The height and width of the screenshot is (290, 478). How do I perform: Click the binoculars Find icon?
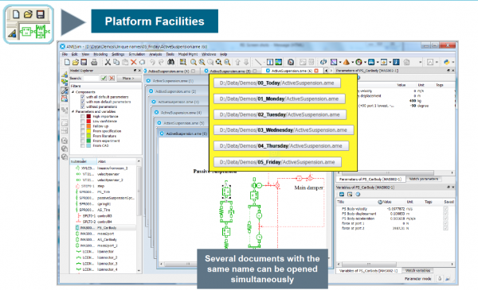pos(170,62)
